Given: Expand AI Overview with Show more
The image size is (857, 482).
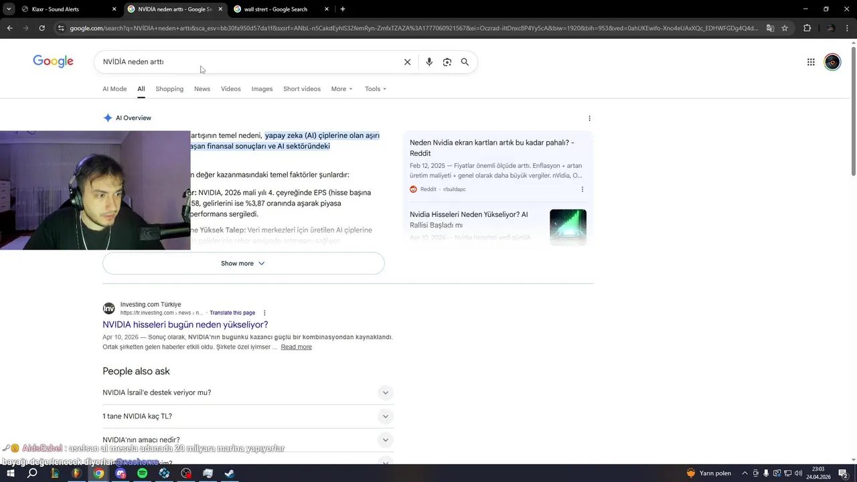Looking at the screenshot, I should 244,263.
